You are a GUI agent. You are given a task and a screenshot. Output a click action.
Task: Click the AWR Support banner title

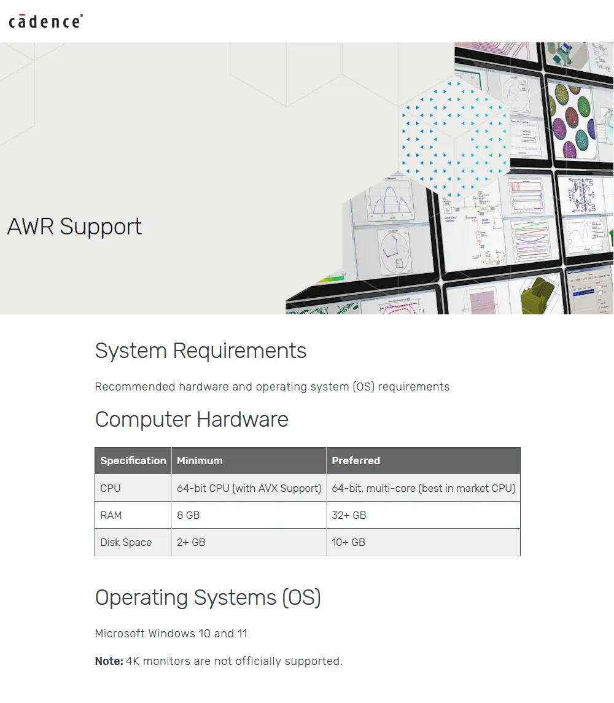point(74,227)
